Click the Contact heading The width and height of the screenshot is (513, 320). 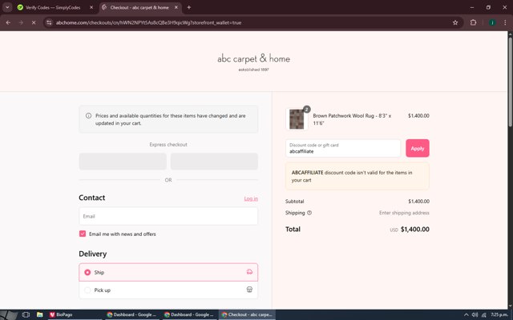[x=91, y=198]
